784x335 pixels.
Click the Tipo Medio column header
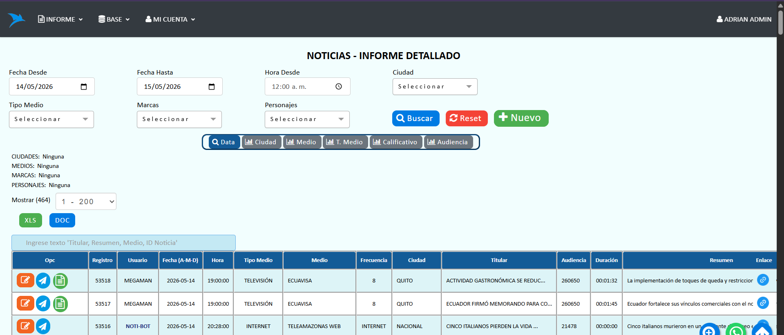(x=258, y=260)
